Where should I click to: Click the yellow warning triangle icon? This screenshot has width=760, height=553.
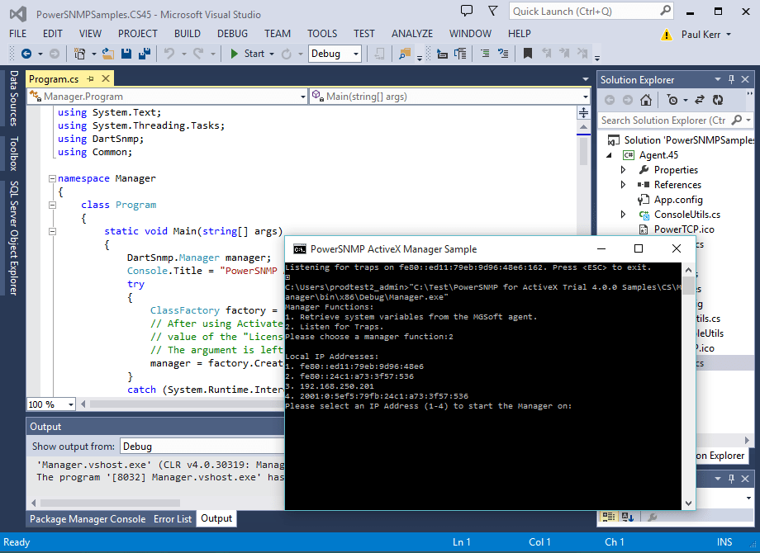[x=667, y=35]
